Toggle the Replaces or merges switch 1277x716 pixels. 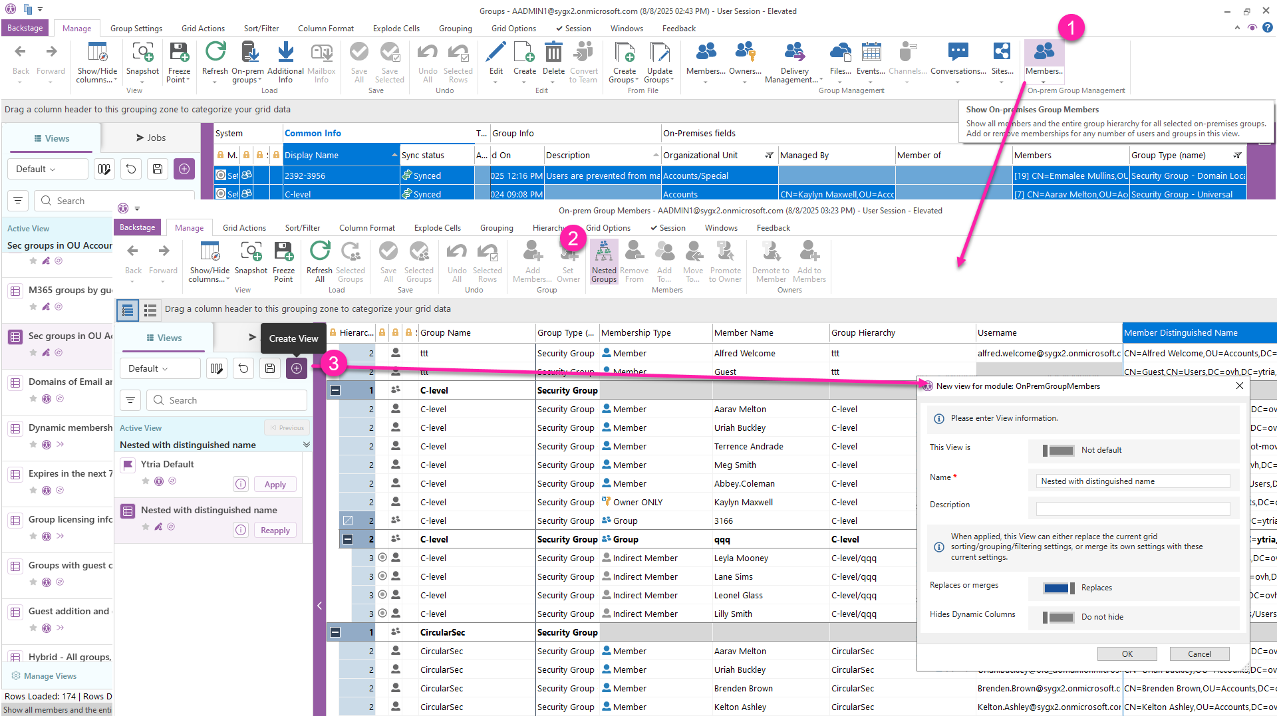coord(1058,588)
